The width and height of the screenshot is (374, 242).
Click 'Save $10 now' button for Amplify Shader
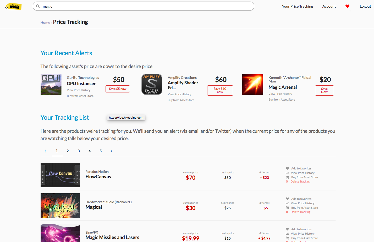pyautogui.click(x=220, y=90)
